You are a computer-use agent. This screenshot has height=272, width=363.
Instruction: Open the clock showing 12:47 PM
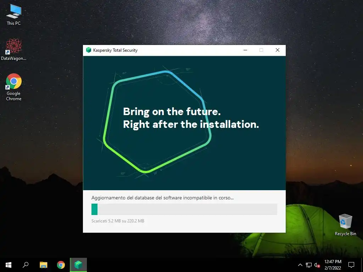(333, 265)
